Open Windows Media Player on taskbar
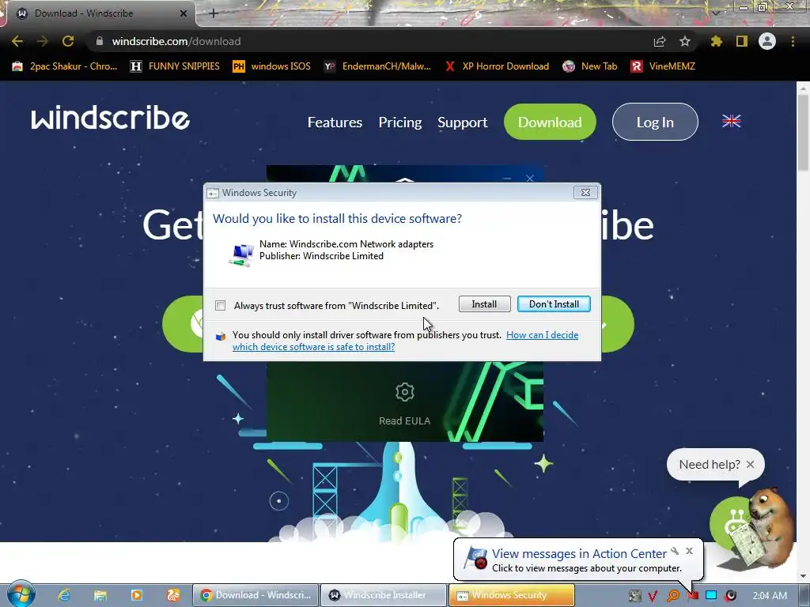Image resolution: width=810 pixels, height=607 pixels. coord(136,595)
